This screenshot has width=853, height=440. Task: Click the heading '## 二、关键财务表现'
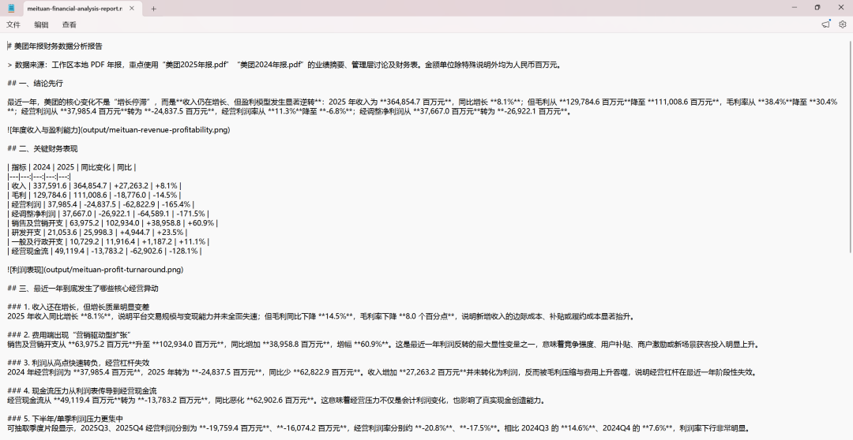click(43, 148)
